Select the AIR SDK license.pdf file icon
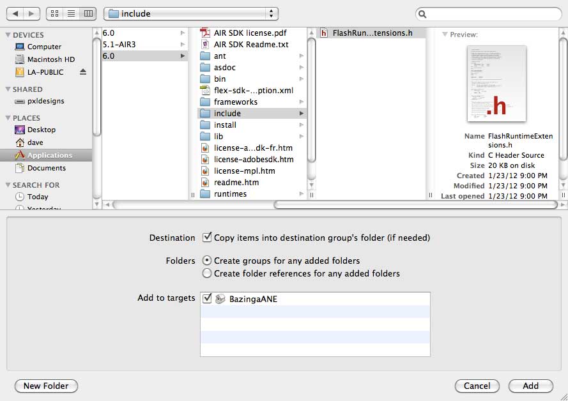Image resolution: width=568 pixels, height=401 pixels. [x=205, y=33]
